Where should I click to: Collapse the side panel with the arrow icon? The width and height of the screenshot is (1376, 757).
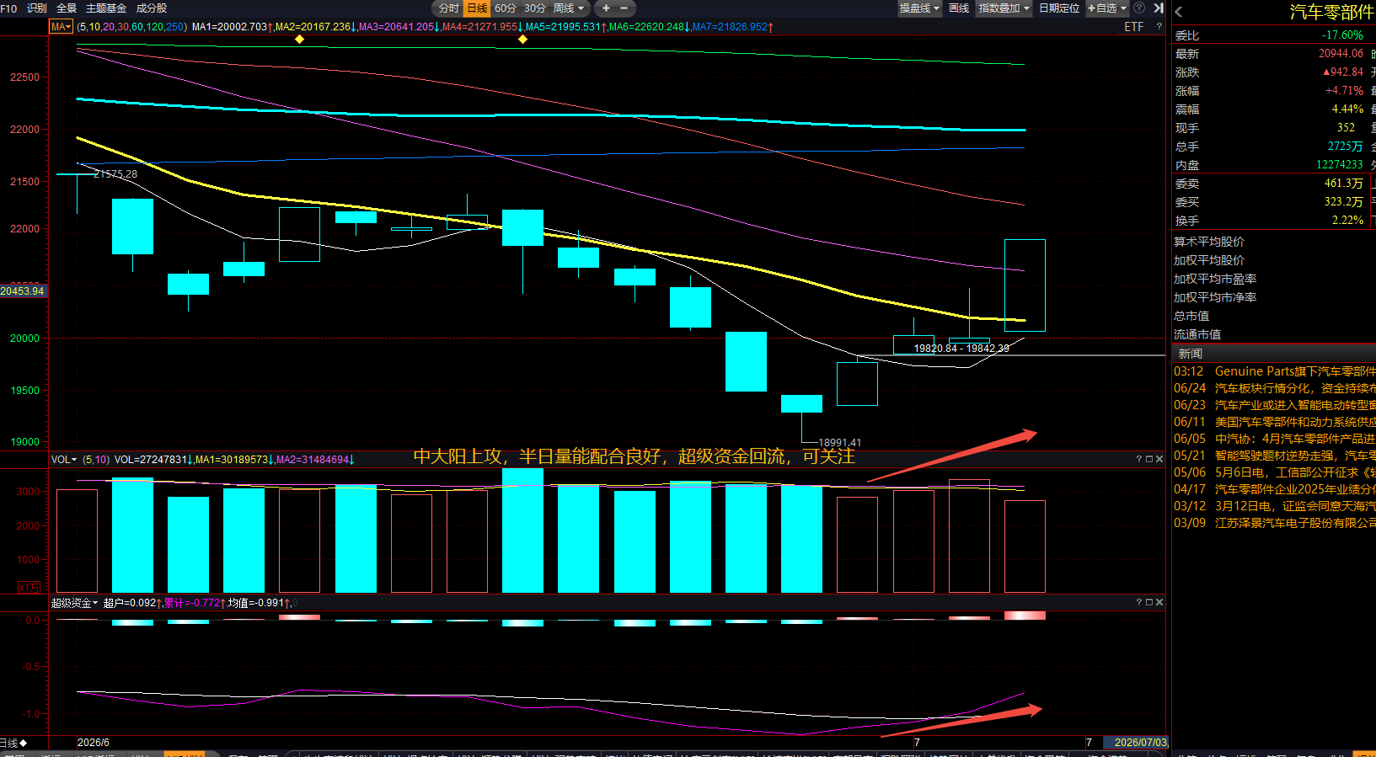click(x=1159, y=8)
